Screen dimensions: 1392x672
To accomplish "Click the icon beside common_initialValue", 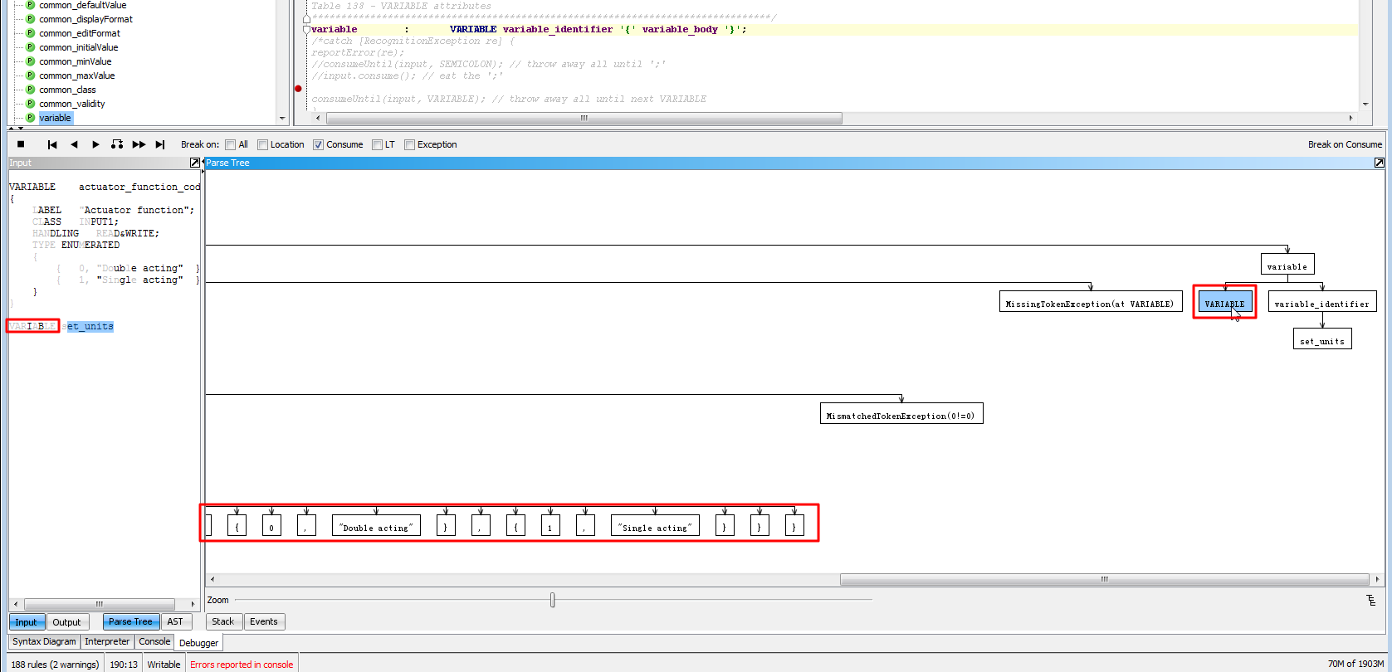I will [31, 47].
